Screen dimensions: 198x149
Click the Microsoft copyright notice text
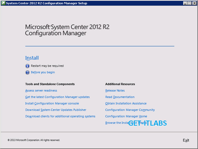coord(34,140)
